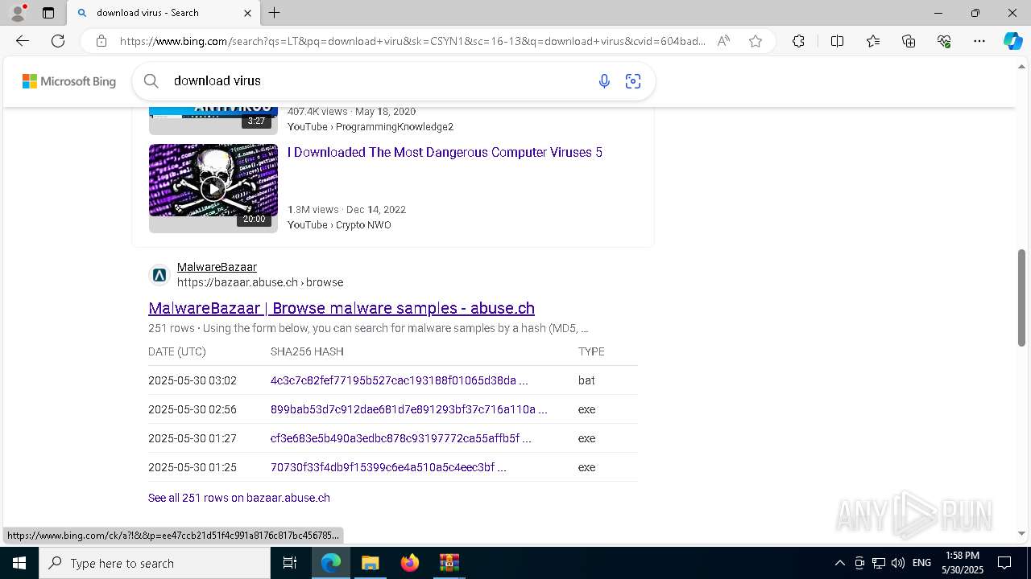Image resolution: width=1031 pixels, height=579 pixels.
Task: Click the '2025-05-30 03:02' date cell
Action: 193,380
